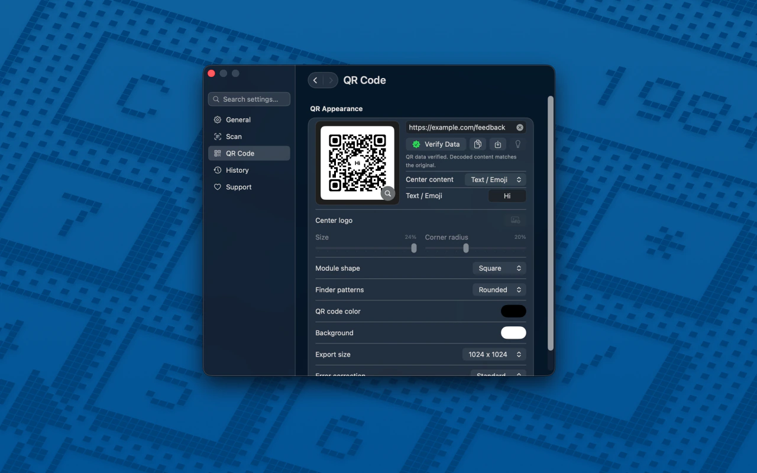Screen dimensions: 757x473
Task: Open the Center content dropdown
Action: (x=495, y=180)
